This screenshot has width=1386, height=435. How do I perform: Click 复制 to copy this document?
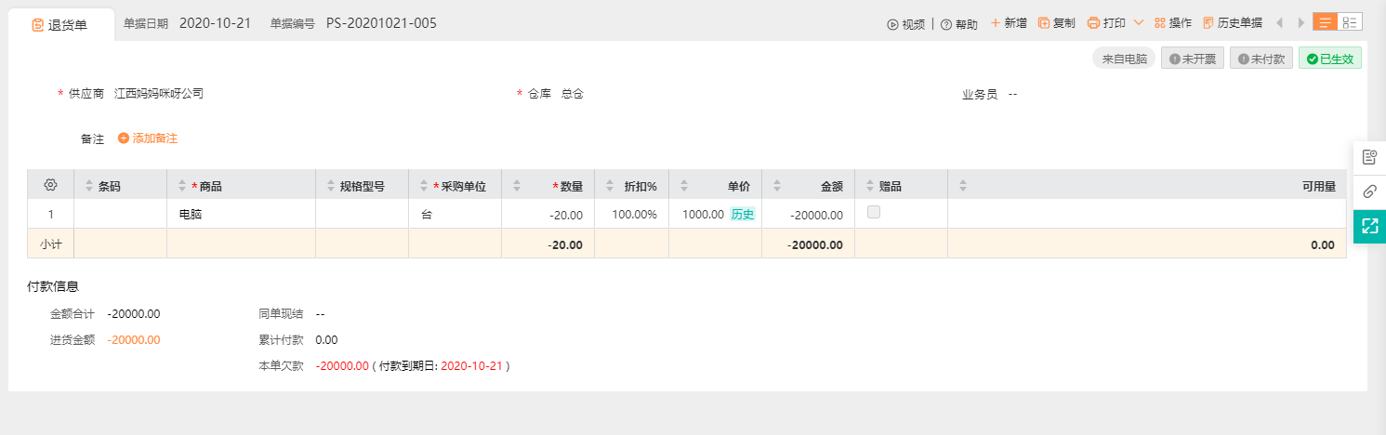(x=1057, y=23)
